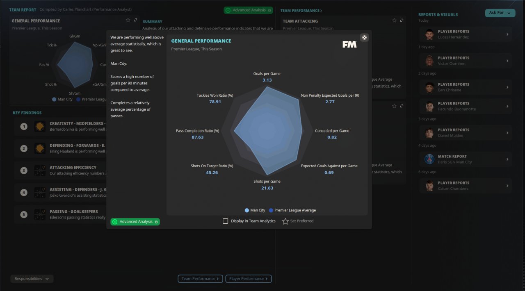Click the Pass Completion Ratio value 87.63
The height and width of the screenshot is (291, 525).
[197, 137]
